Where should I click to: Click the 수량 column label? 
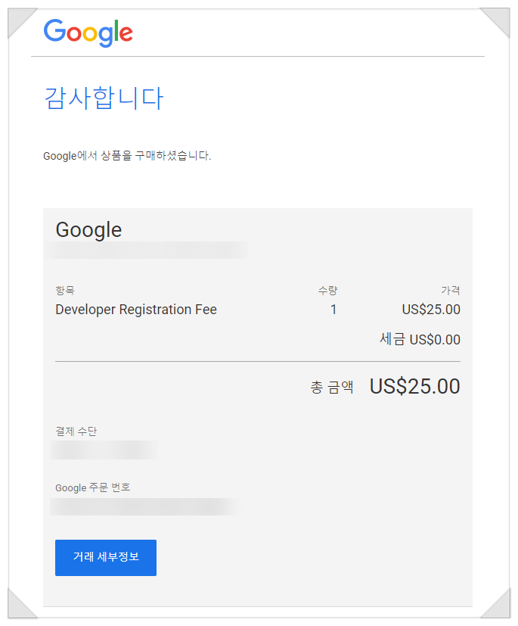pos(327,290)
